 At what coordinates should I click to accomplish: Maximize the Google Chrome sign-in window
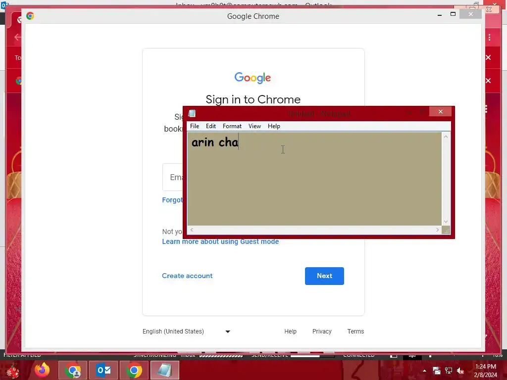453,14
